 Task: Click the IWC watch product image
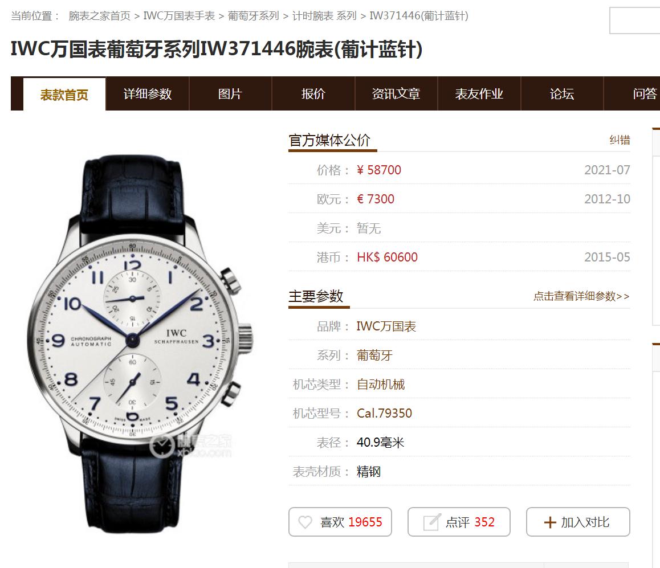point(141,343)
